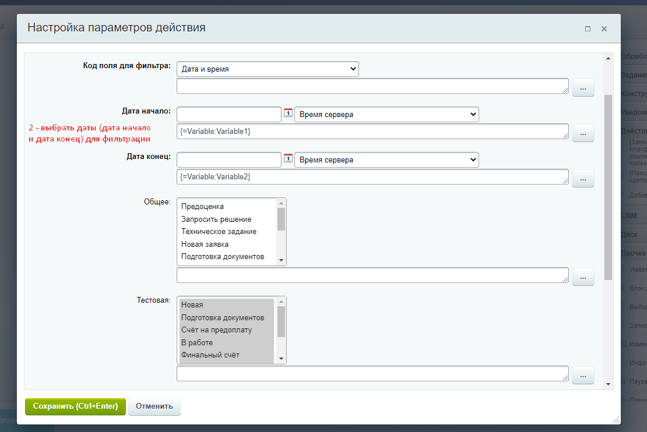Open the 'Дата и время' field code dropdown
The height and width of the screenshot is (432, 647).
click(268, 69)
